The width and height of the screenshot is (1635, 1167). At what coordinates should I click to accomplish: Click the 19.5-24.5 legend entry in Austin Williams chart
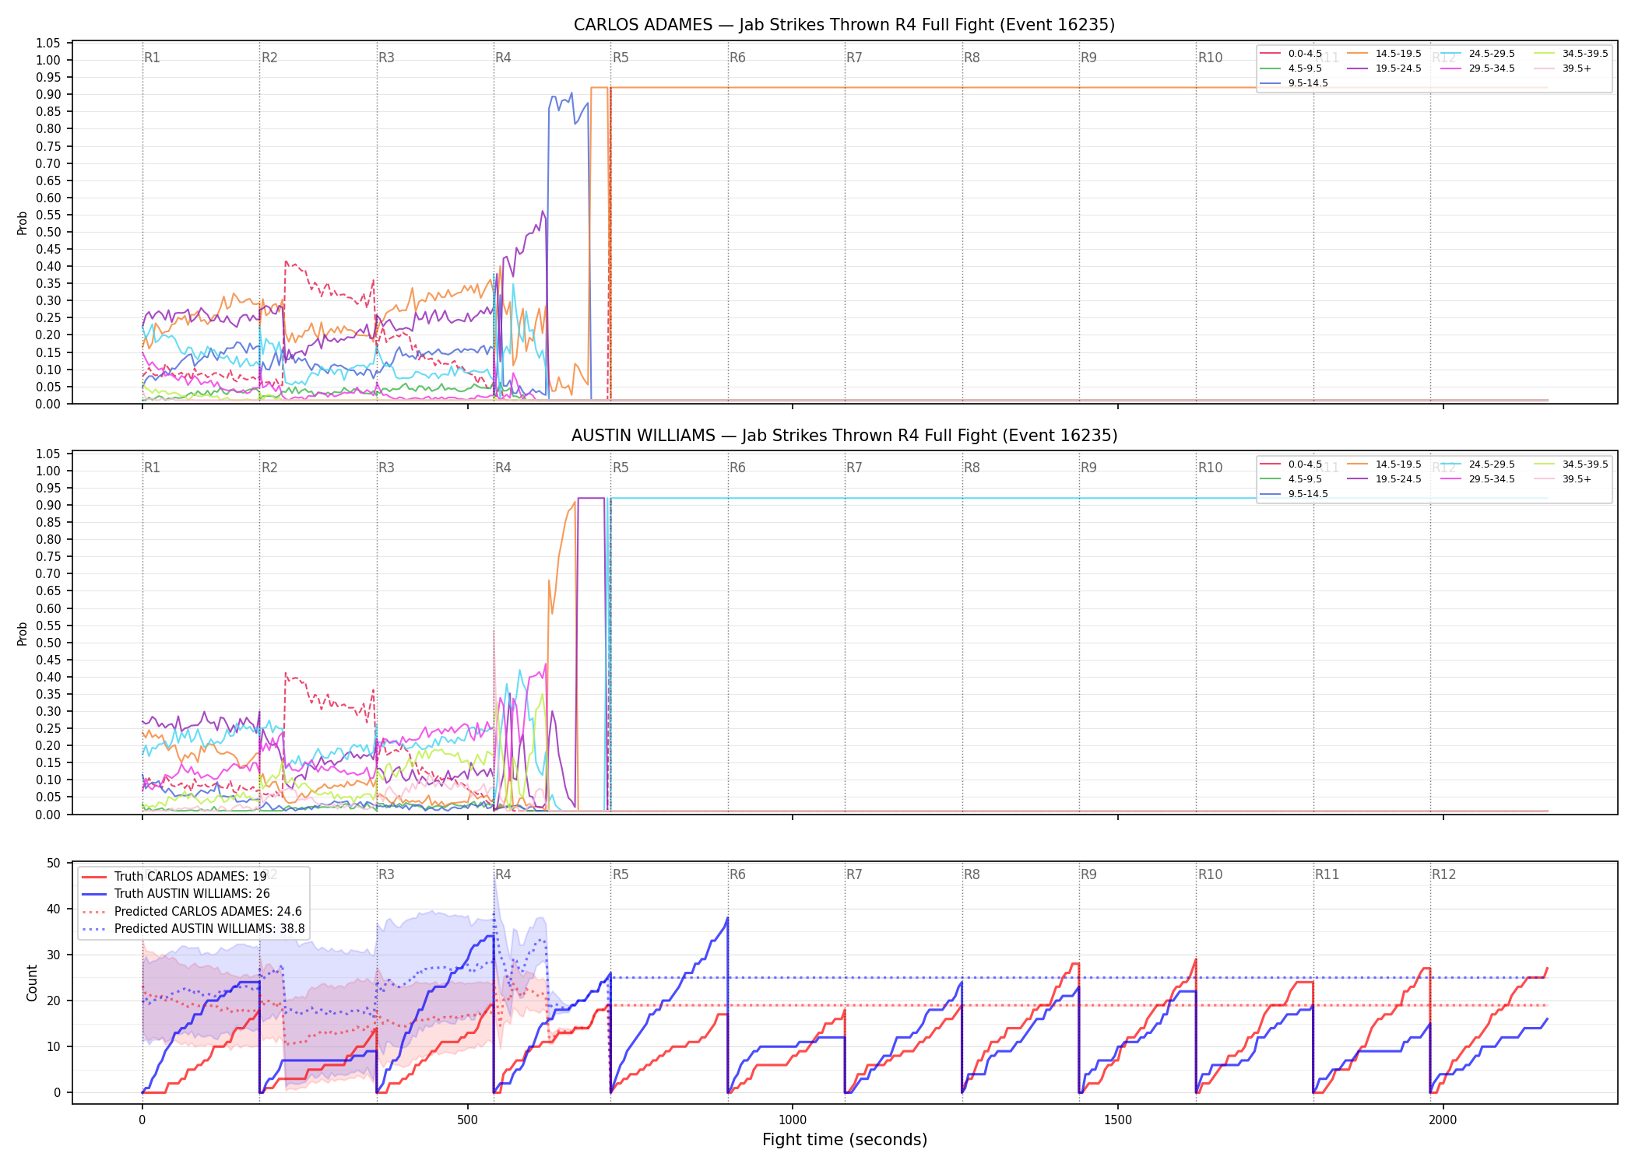1384,479
